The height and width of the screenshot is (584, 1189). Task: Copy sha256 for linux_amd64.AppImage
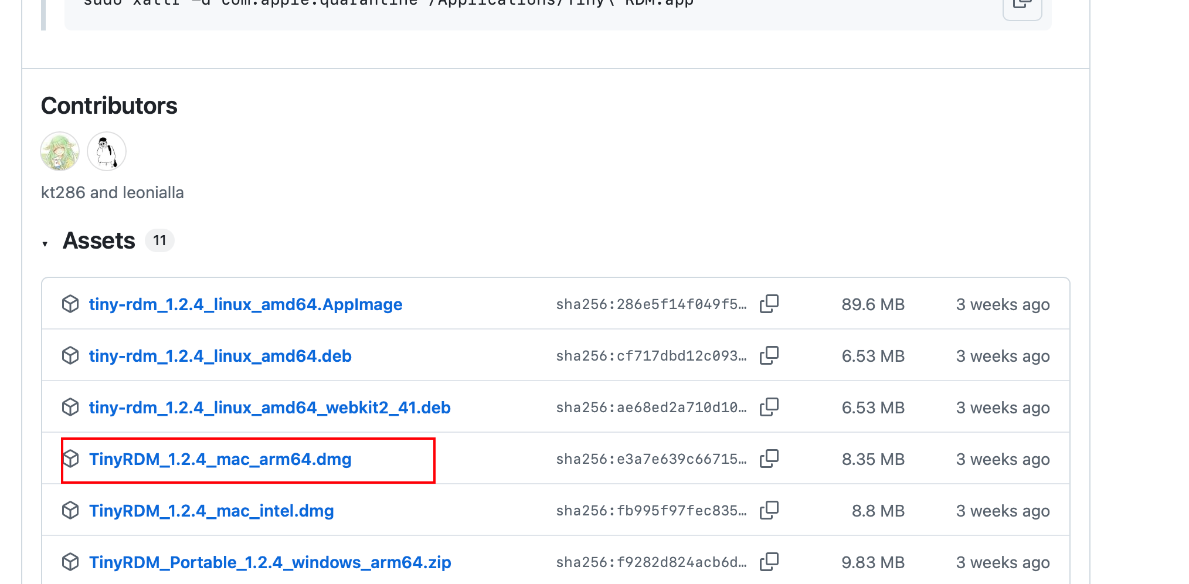pyautogui.click(x=769, y=304)
